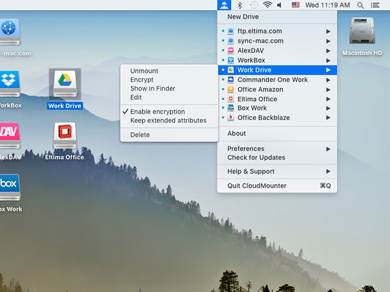Click the Help & Support menu label
390x292 pixels.
pyautogui.click(x=251, y=172)
